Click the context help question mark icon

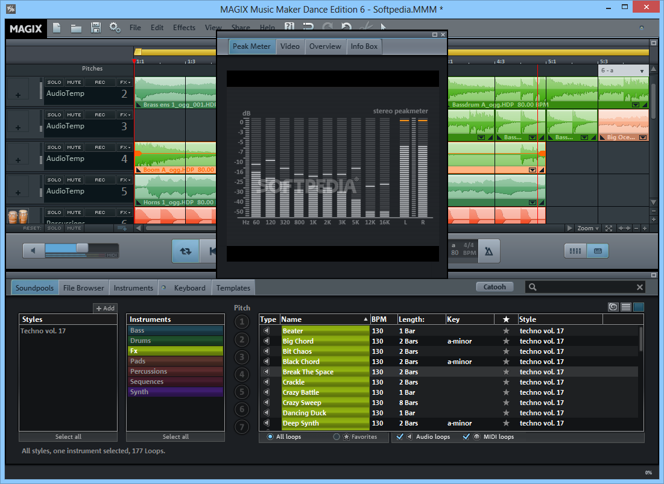pos(289,27)
